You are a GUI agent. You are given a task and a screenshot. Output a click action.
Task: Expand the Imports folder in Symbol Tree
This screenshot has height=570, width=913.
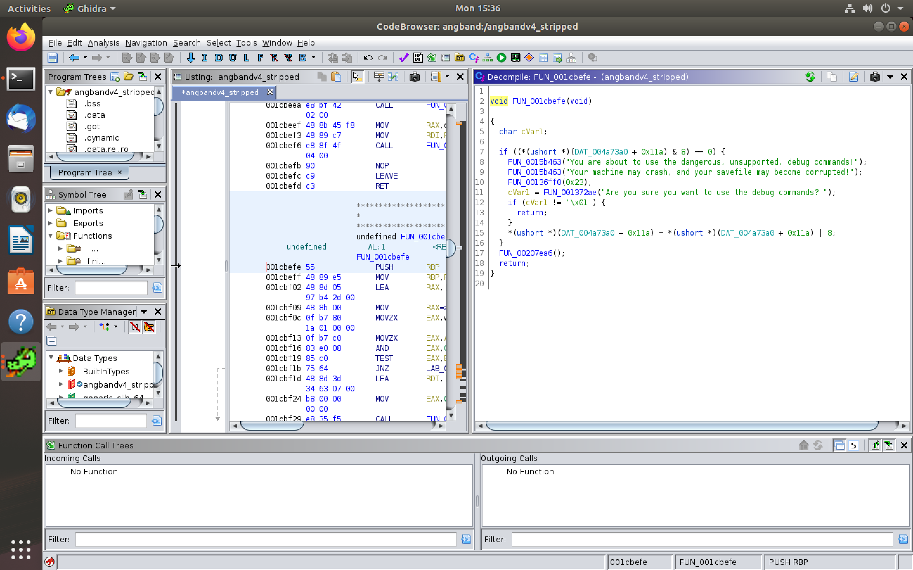50,210
